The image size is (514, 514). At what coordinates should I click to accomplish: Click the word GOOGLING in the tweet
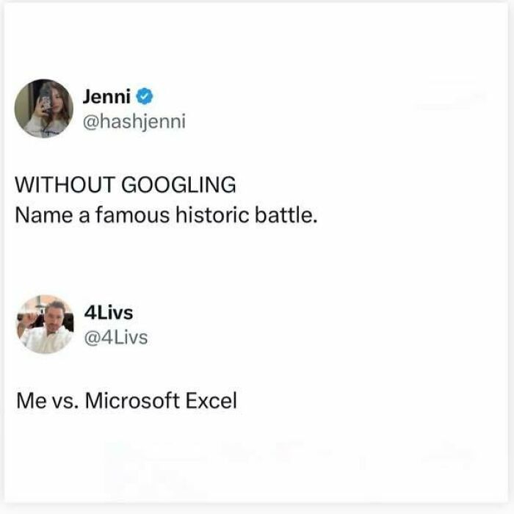(178, 184)
